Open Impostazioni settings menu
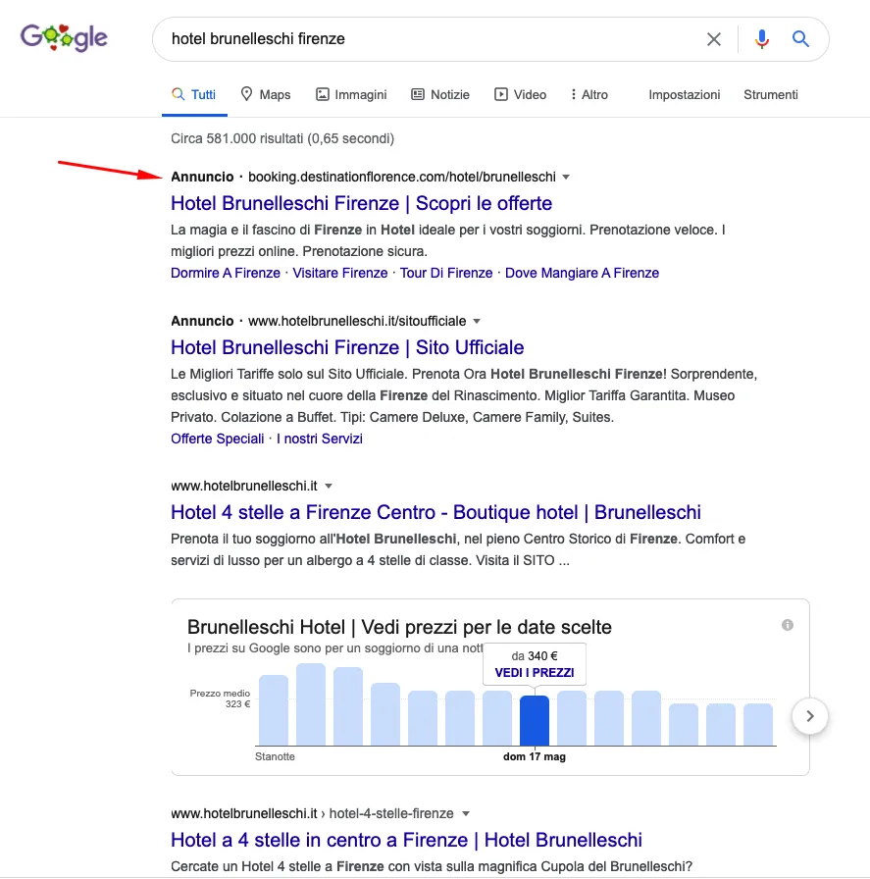Screen dimensions: 870x879 click(x=685, y=95)
